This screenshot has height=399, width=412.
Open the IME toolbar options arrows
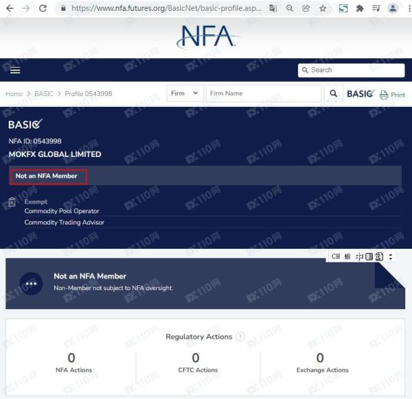point(390,257)
